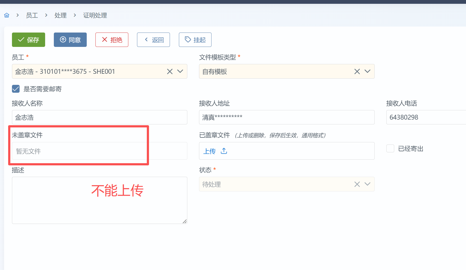Clear the 文件模板类型 selection with X icon

pyautogui.click(x=357, y=72)
